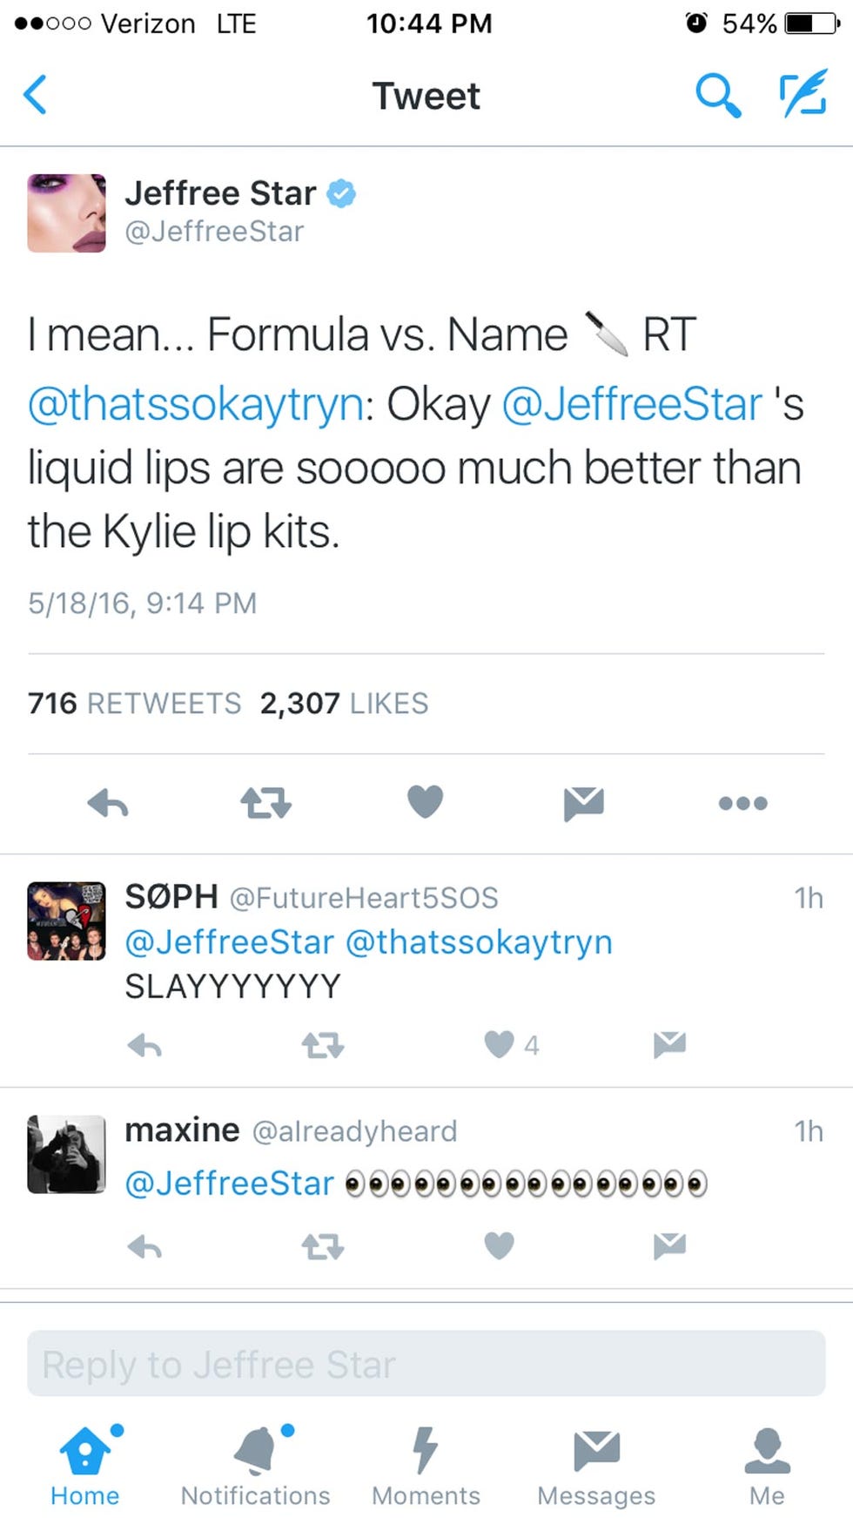The height and width of the screenshot is (1518, 853).
Task: Toggle like heart on main tweet
Action: [426, 802]
